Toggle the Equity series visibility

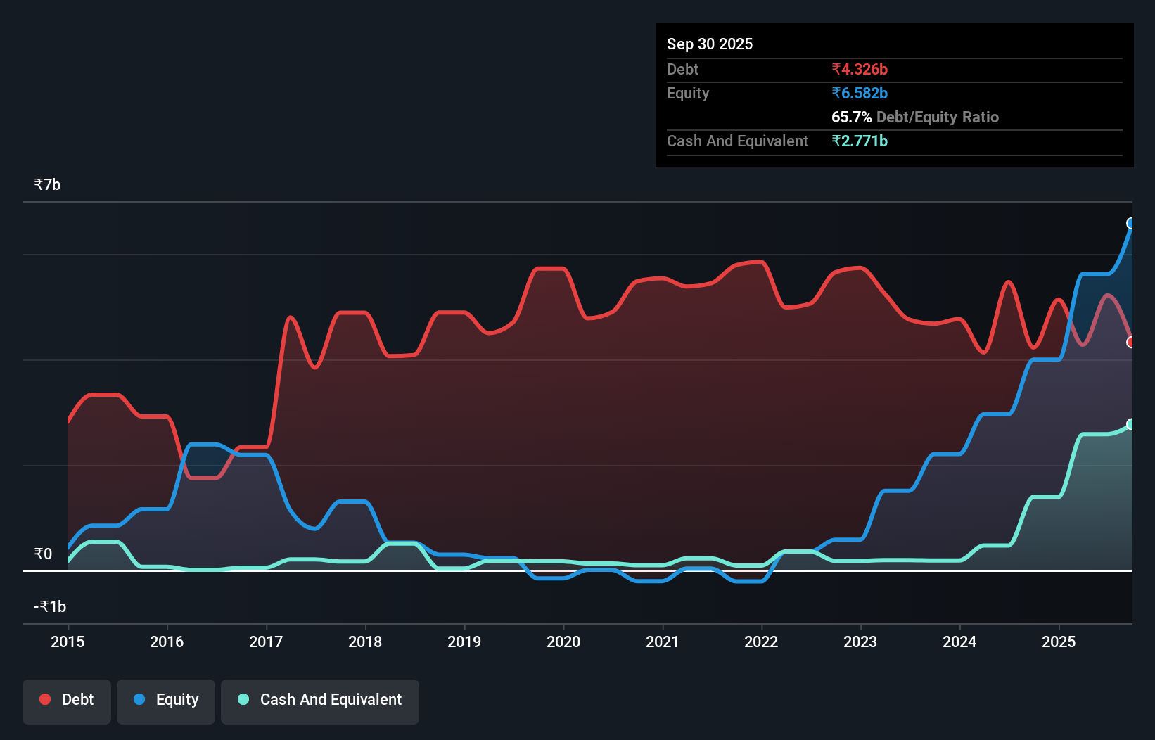(165, 700)
